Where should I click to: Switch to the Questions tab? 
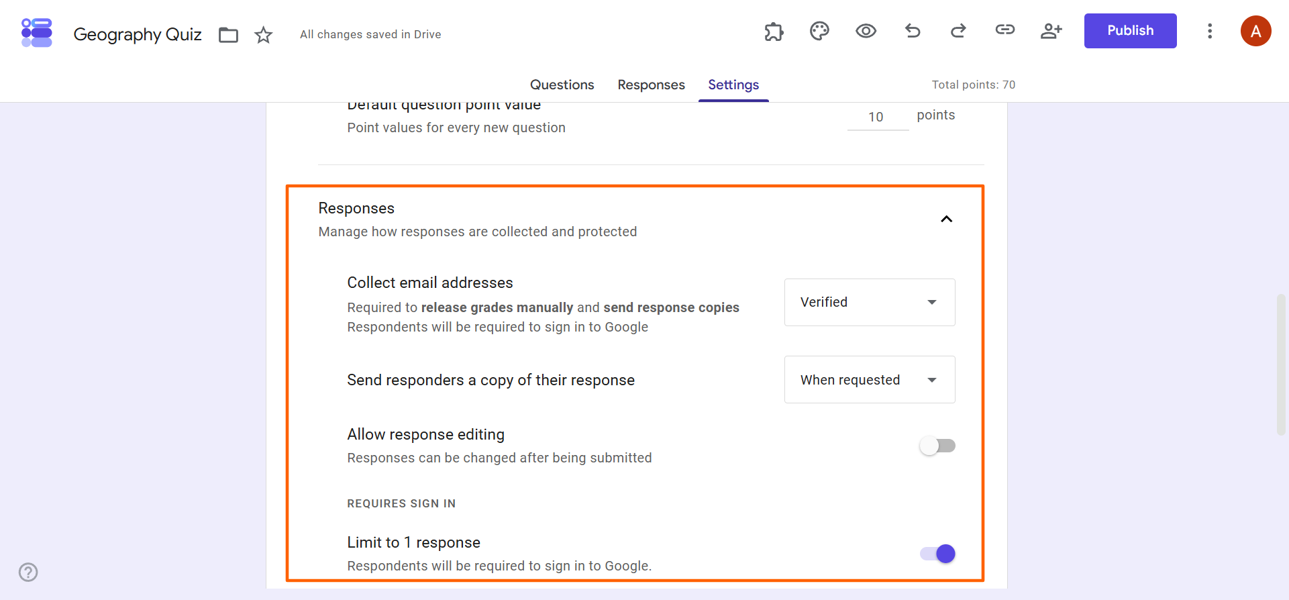(x=562, y=85)
